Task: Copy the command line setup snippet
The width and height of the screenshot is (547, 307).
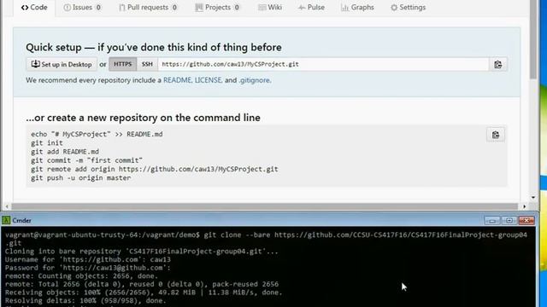Action: (496, 135)
